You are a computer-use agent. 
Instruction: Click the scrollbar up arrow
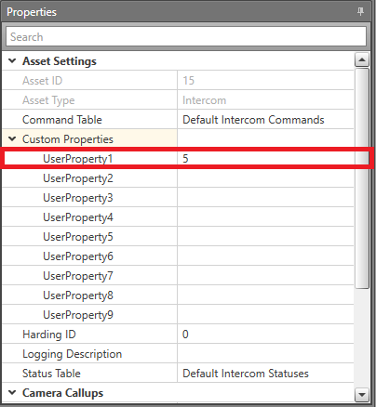[x=362, y=59]
